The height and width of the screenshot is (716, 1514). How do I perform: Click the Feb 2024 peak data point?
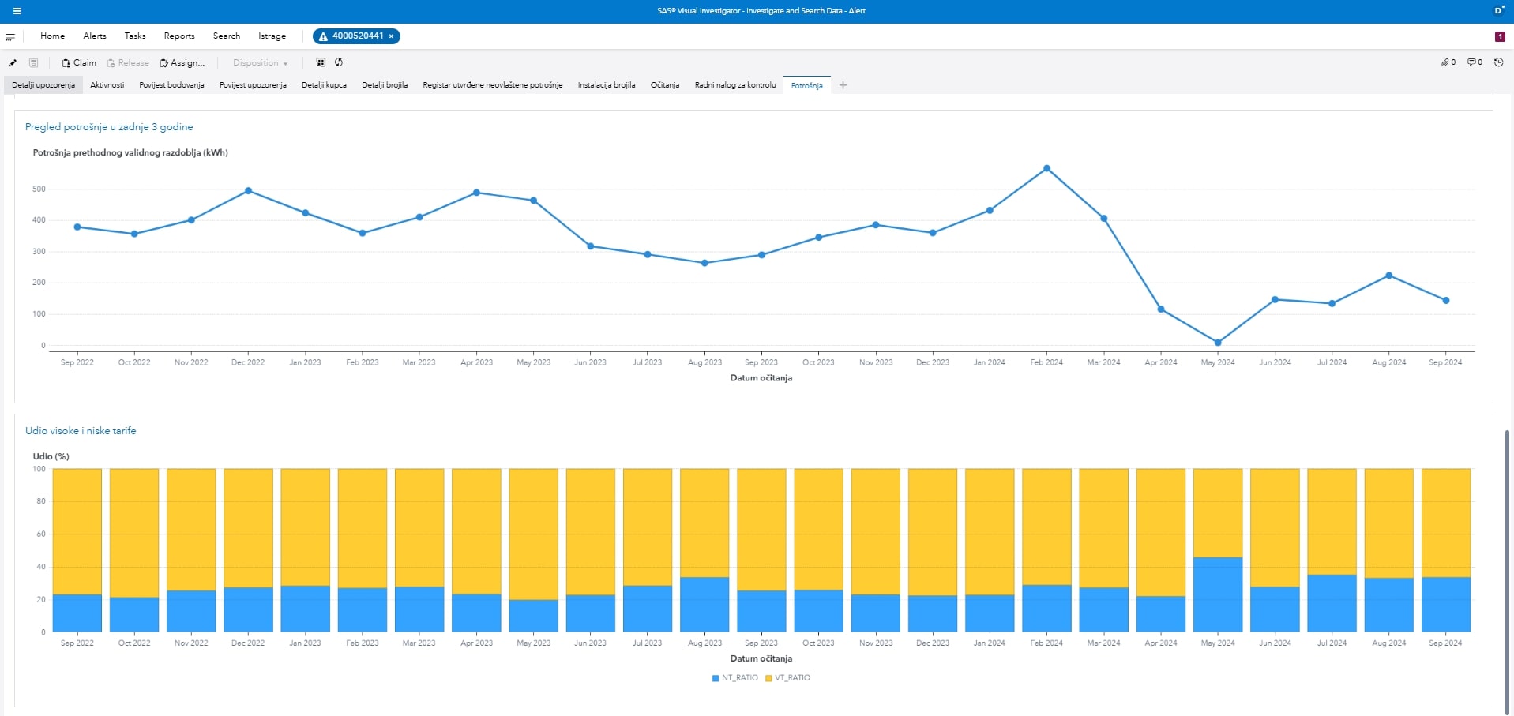coord(1046,168)
